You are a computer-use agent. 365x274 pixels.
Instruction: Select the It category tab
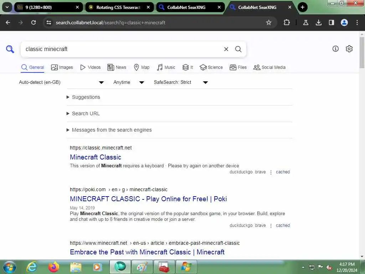pos(187,67)
